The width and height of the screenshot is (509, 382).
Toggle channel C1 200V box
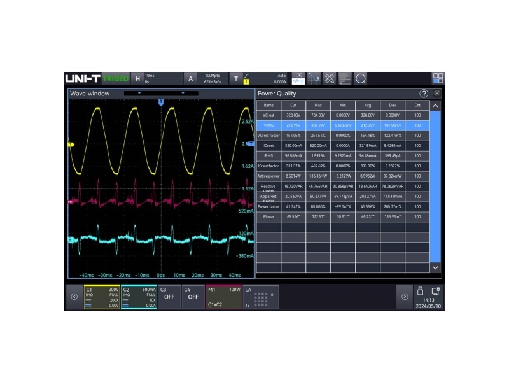click(102, 297)
